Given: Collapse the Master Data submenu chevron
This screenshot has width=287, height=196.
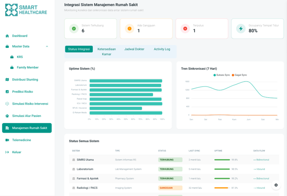Looking at the screenshot, I should click(x=47, y=46).
